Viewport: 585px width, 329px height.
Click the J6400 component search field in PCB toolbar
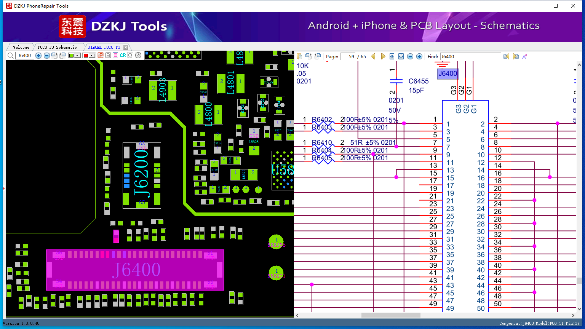point(25,56)
